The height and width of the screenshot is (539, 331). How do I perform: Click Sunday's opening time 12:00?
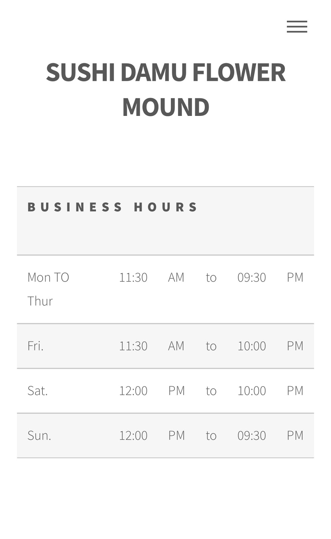coord(133,436)
